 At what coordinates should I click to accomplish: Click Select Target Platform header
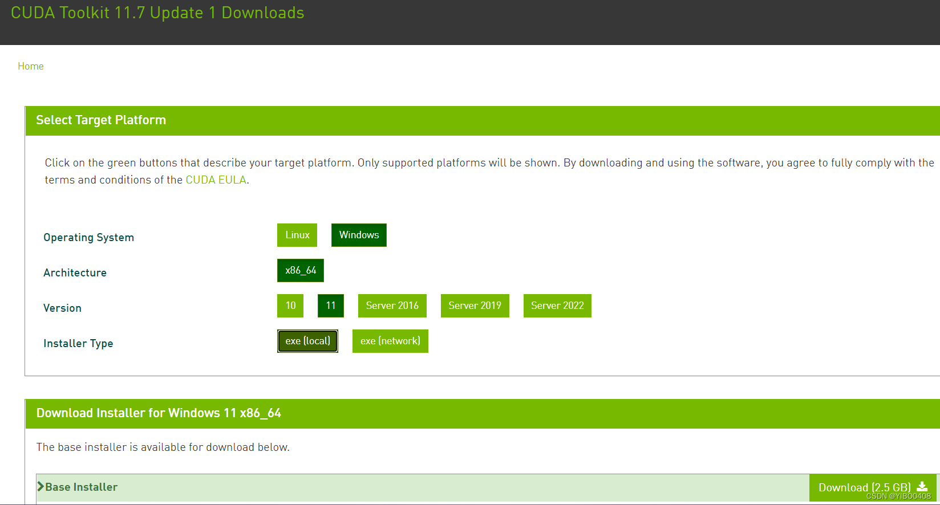[x=101, y=120]
